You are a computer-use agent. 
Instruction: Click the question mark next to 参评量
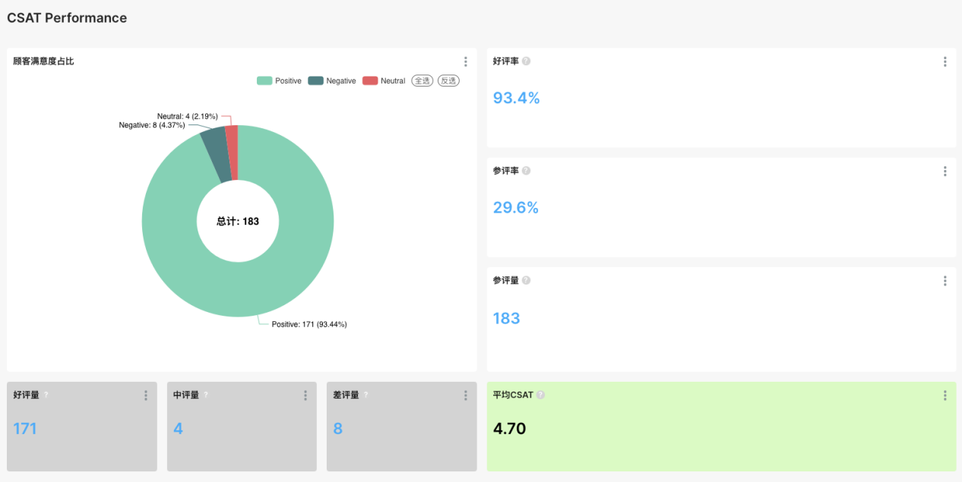click(526, 280)
